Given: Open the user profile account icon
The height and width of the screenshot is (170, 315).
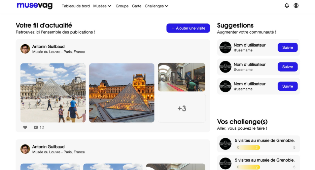Looking at the screenshot, I should pyautogui.click(x=296, y=6).
